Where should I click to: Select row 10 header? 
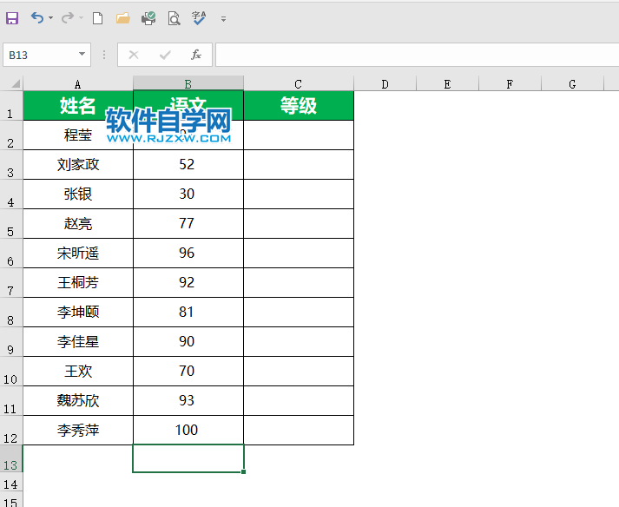11,372
